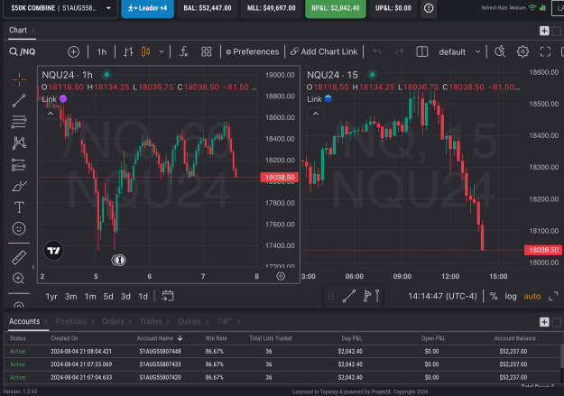The width and height of the screenshot is (564, 396).
Task: Select the ruler measure tool
Action: (x=19, y=257)
